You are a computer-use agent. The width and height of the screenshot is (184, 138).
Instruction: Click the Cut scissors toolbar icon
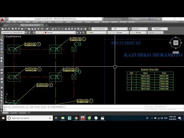point(26,29)
